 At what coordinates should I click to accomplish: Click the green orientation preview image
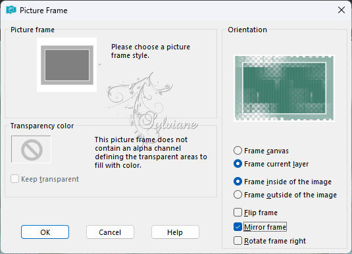pos(284,88)
